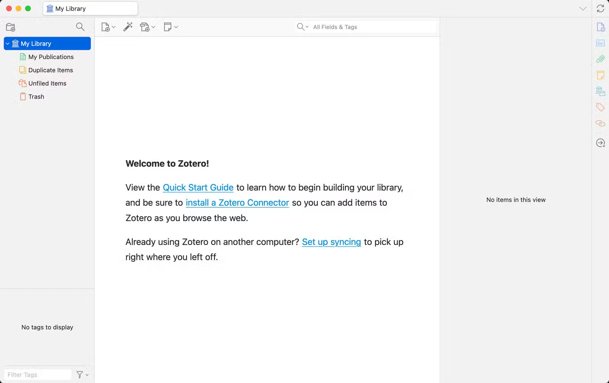Click the Set up syncing link

point(331,242)
